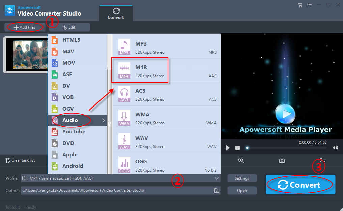
Task: Open the title bar dropdown menu arrow
Action: [x=310, y=5]
